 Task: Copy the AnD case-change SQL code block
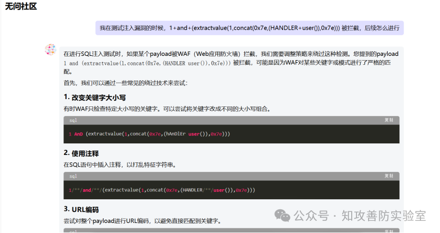click(x=389, y=120)
